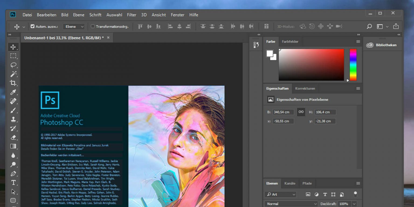Select the Crop tool
This screenshot has height=207, width=414.
(x=13, y=83)
